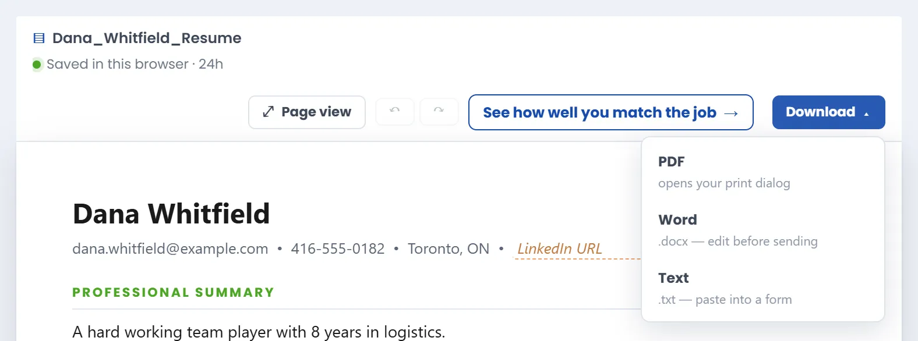The width and height of the screenshot is (918, 341).
Task: Open See how well you match the job
Action: 610,112
